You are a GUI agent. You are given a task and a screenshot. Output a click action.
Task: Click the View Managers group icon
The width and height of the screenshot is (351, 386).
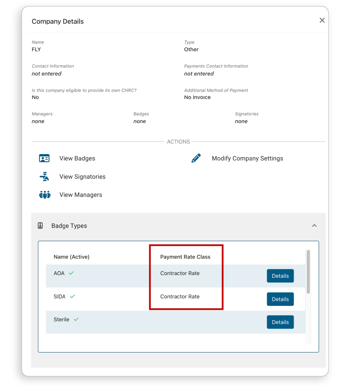click(45, 195)
